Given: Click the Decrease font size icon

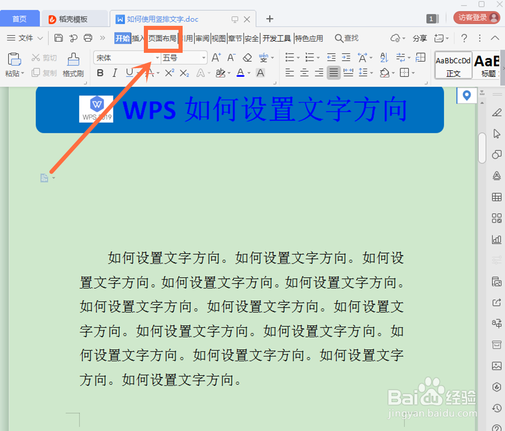Looking at the screenshot, I should click(231, 58).
